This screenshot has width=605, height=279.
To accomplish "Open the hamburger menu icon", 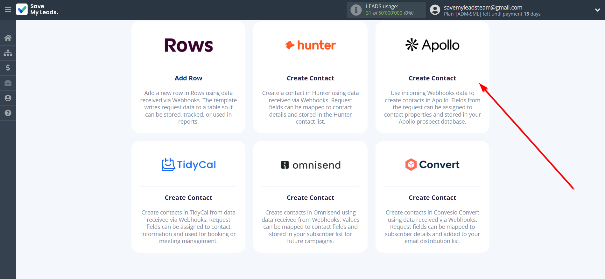I will (8, 10).
